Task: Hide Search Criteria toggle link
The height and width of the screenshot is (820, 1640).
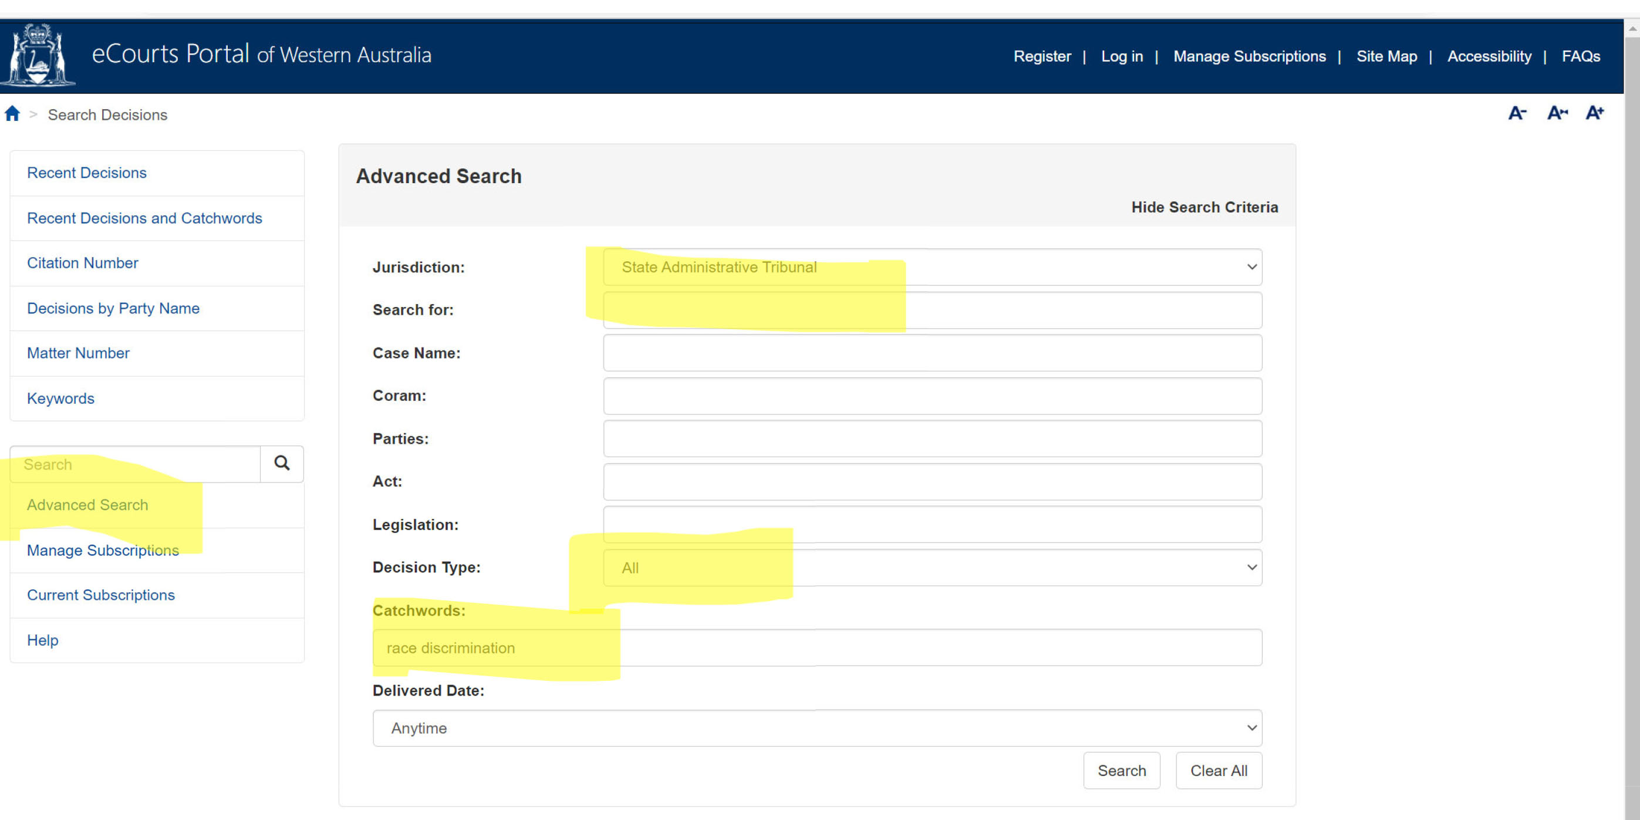Action: (1204, 207)
